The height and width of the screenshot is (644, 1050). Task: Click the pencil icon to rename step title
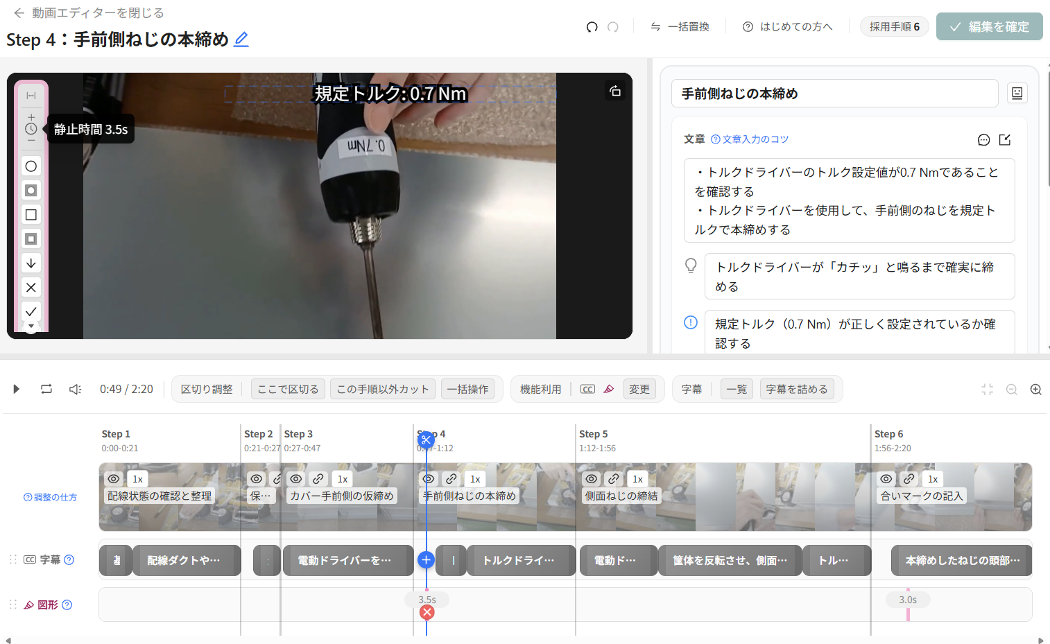click(241, 40)
